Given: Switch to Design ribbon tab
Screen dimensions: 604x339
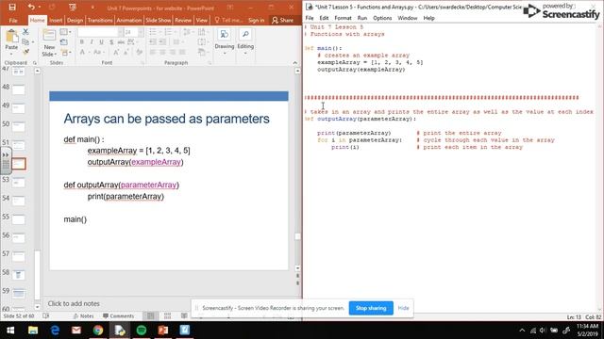Looking at the screenshot, I should click(x=75, y=21).
